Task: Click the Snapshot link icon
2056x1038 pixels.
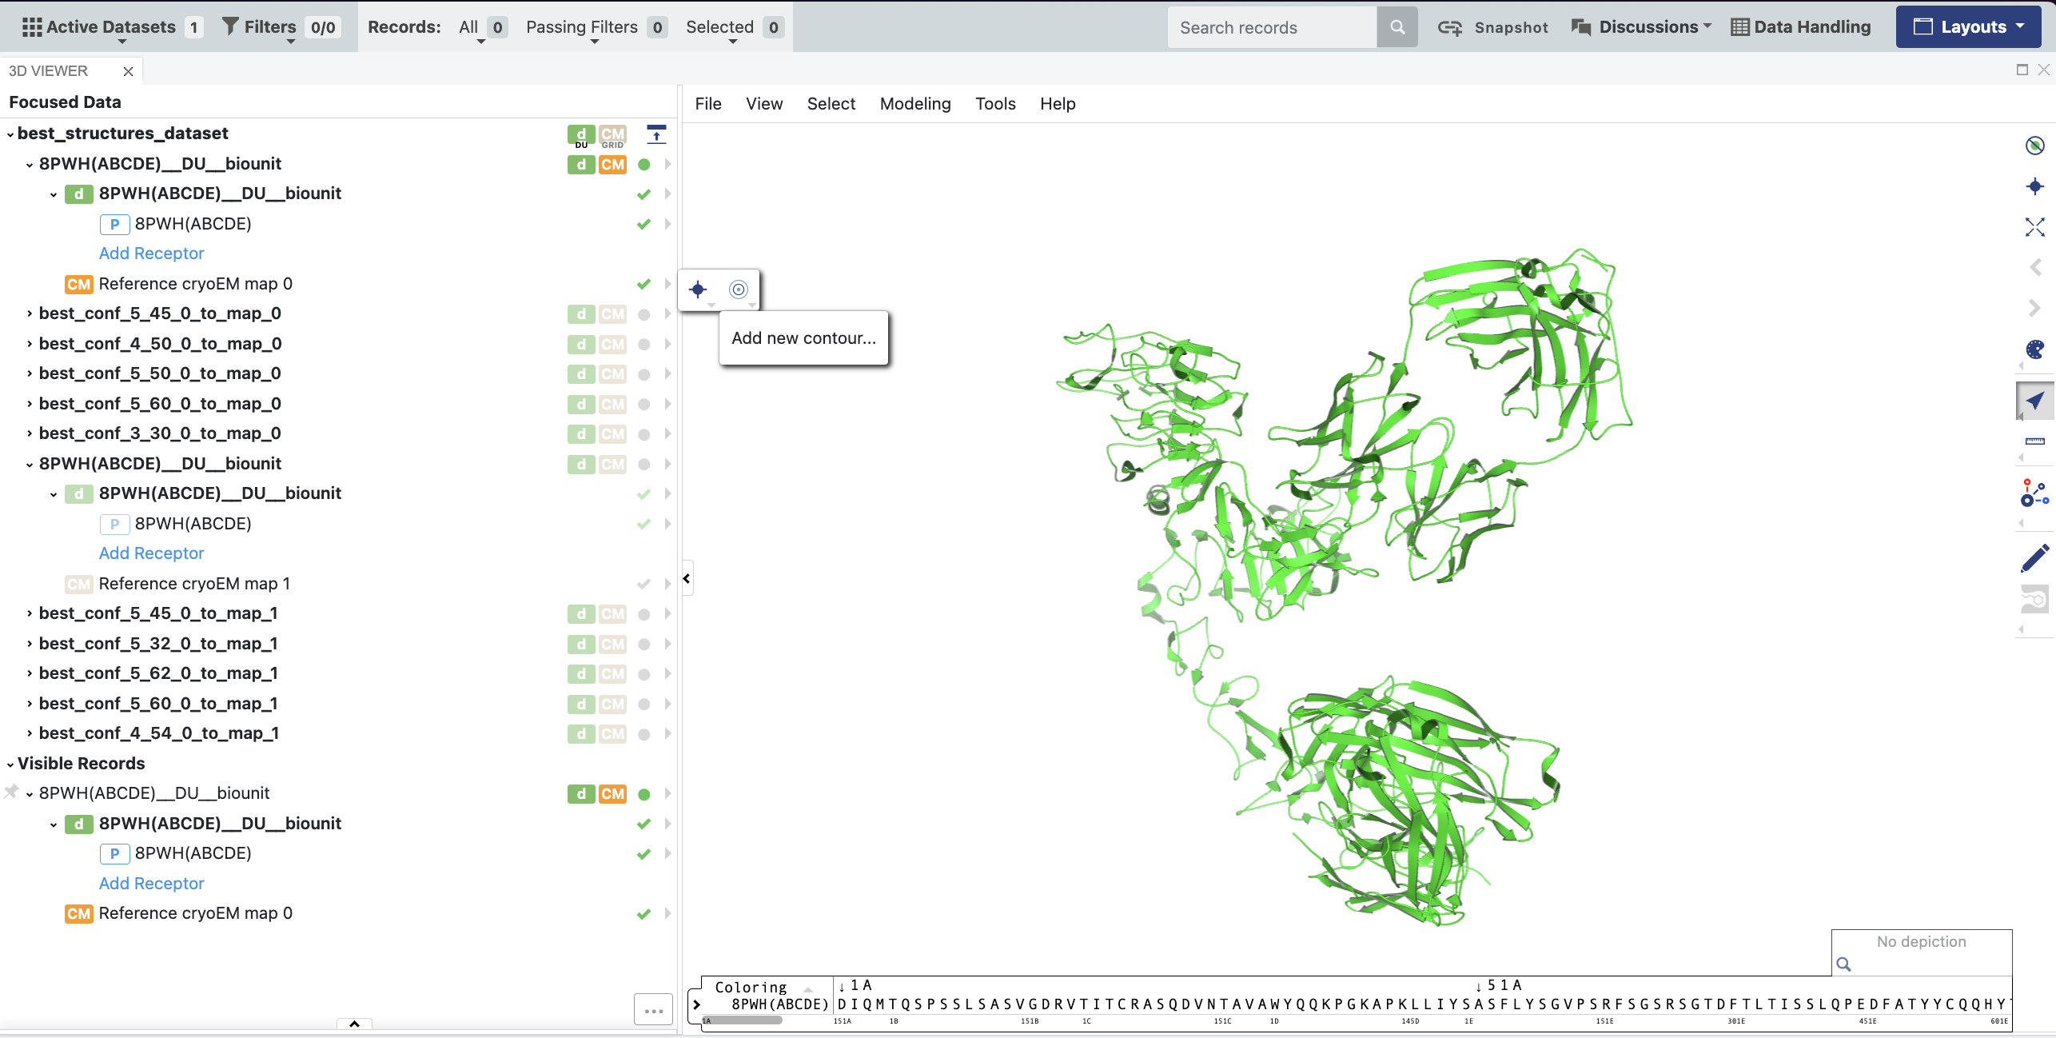Action: pos(1449,28)
